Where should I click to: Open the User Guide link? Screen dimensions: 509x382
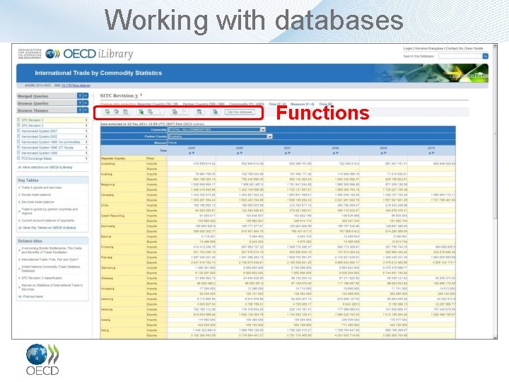point(474,48)
